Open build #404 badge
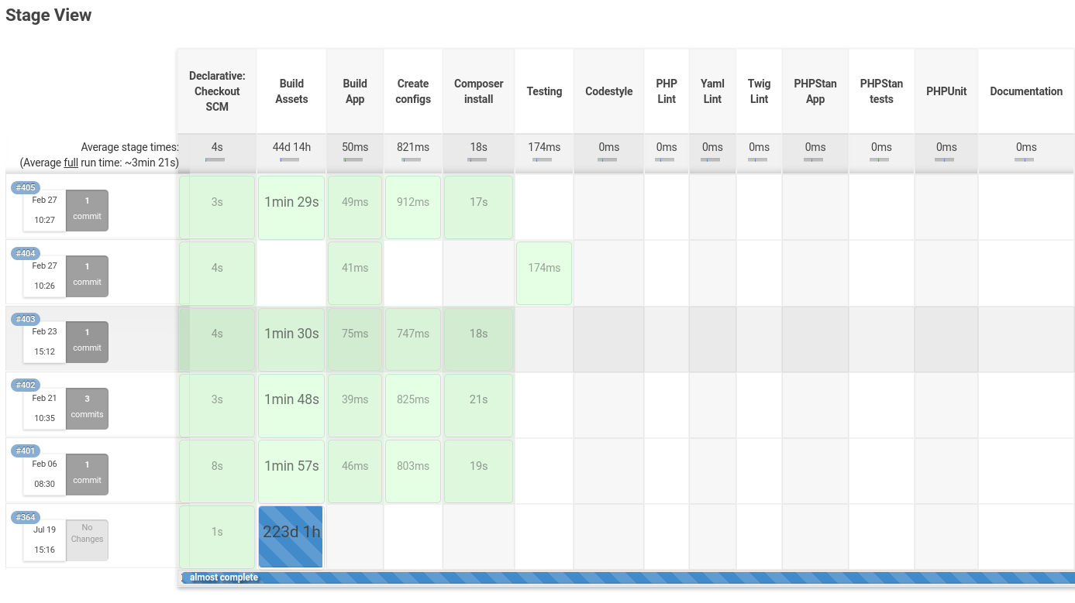Image resolution: width=1075 pixels, height=603 pixels. tap(26, 253)
